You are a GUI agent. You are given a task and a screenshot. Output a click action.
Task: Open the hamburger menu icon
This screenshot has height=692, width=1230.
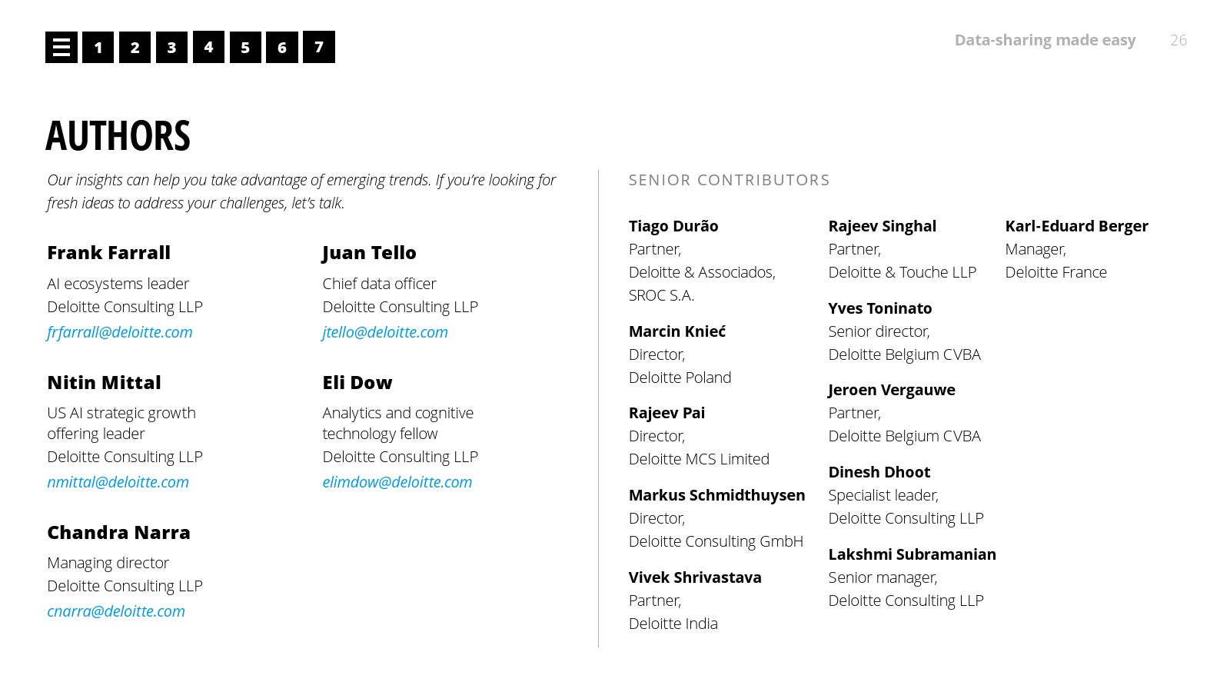61,48
